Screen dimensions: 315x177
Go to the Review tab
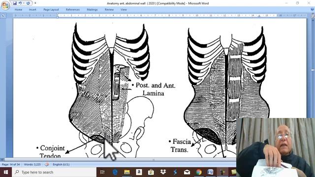tap(109, 9)
